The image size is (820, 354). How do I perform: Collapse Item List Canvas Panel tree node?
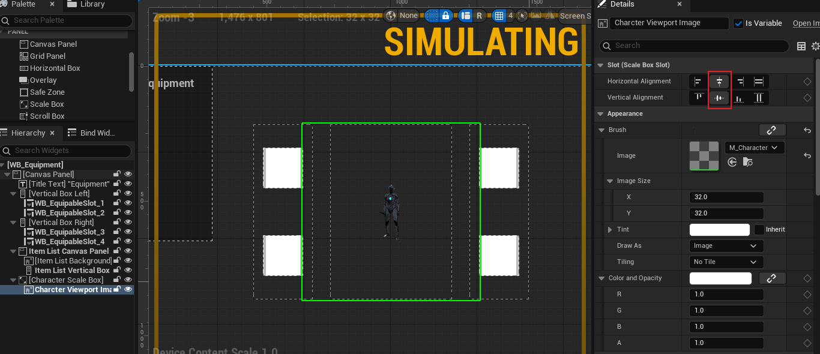(14, 251)
